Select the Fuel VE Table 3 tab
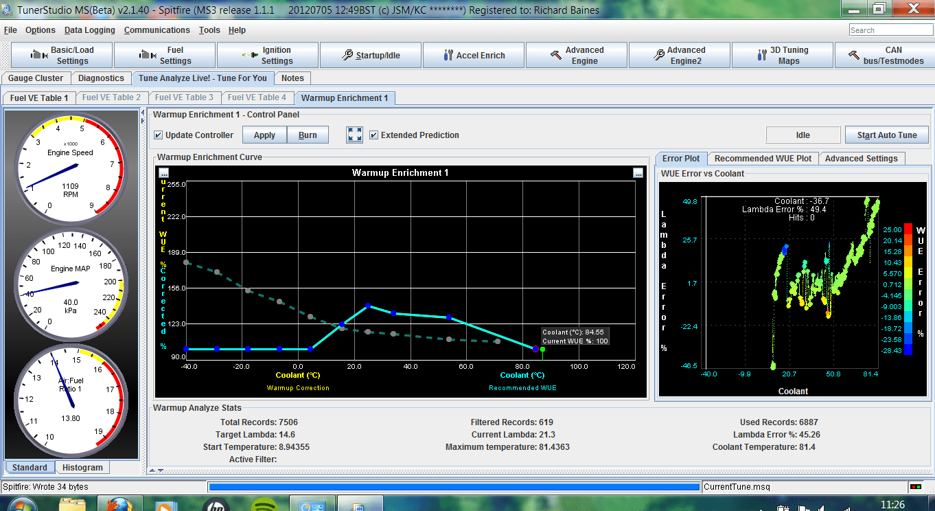 tap(184, 98)
